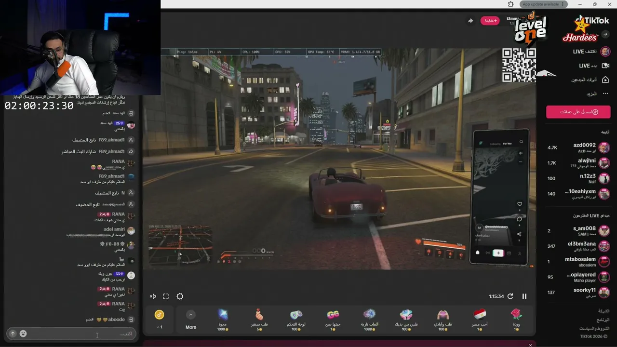Screen dimensions: 617x347
Task: Open Creator tools (أدوات المبدعين)
Action: (590, 80)
